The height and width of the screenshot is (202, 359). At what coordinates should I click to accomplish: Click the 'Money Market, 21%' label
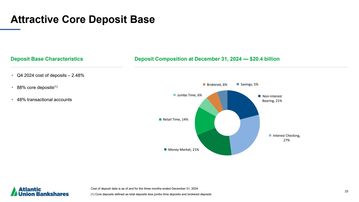[183, 150]
